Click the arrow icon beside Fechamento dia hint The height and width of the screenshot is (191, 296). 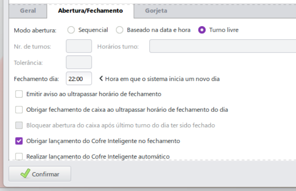[101, 78]
